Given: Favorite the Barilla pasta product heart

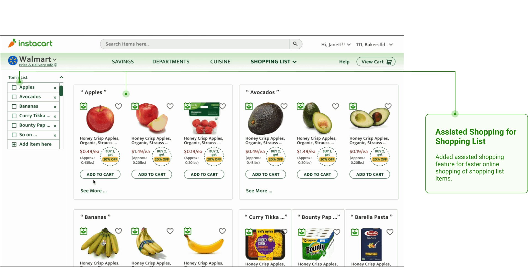Looking at the screenshot, I should pos(390,232).
